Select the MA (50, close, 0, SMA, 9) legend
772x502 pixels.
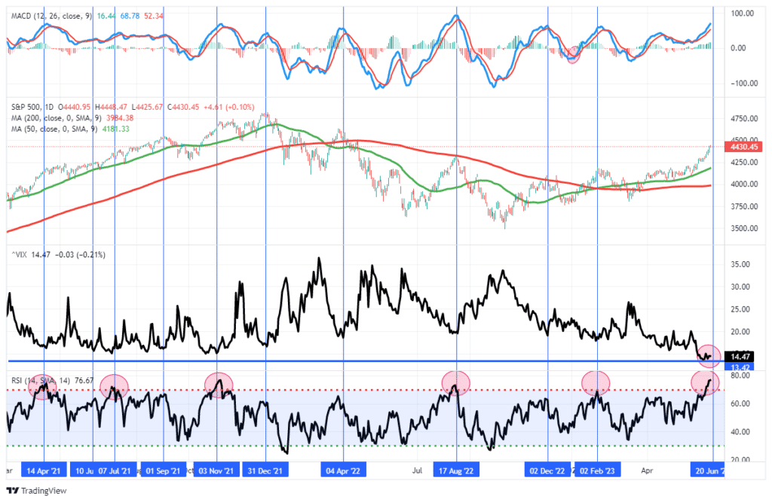54,129
